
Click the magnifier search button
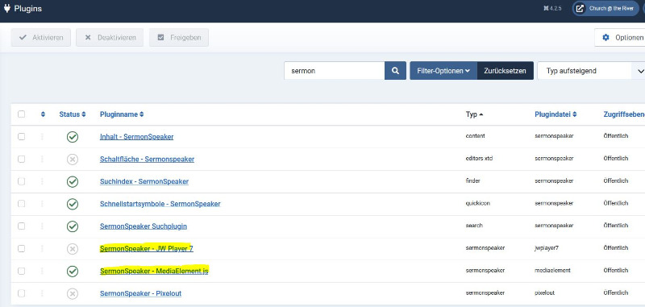tap(395, 71)
